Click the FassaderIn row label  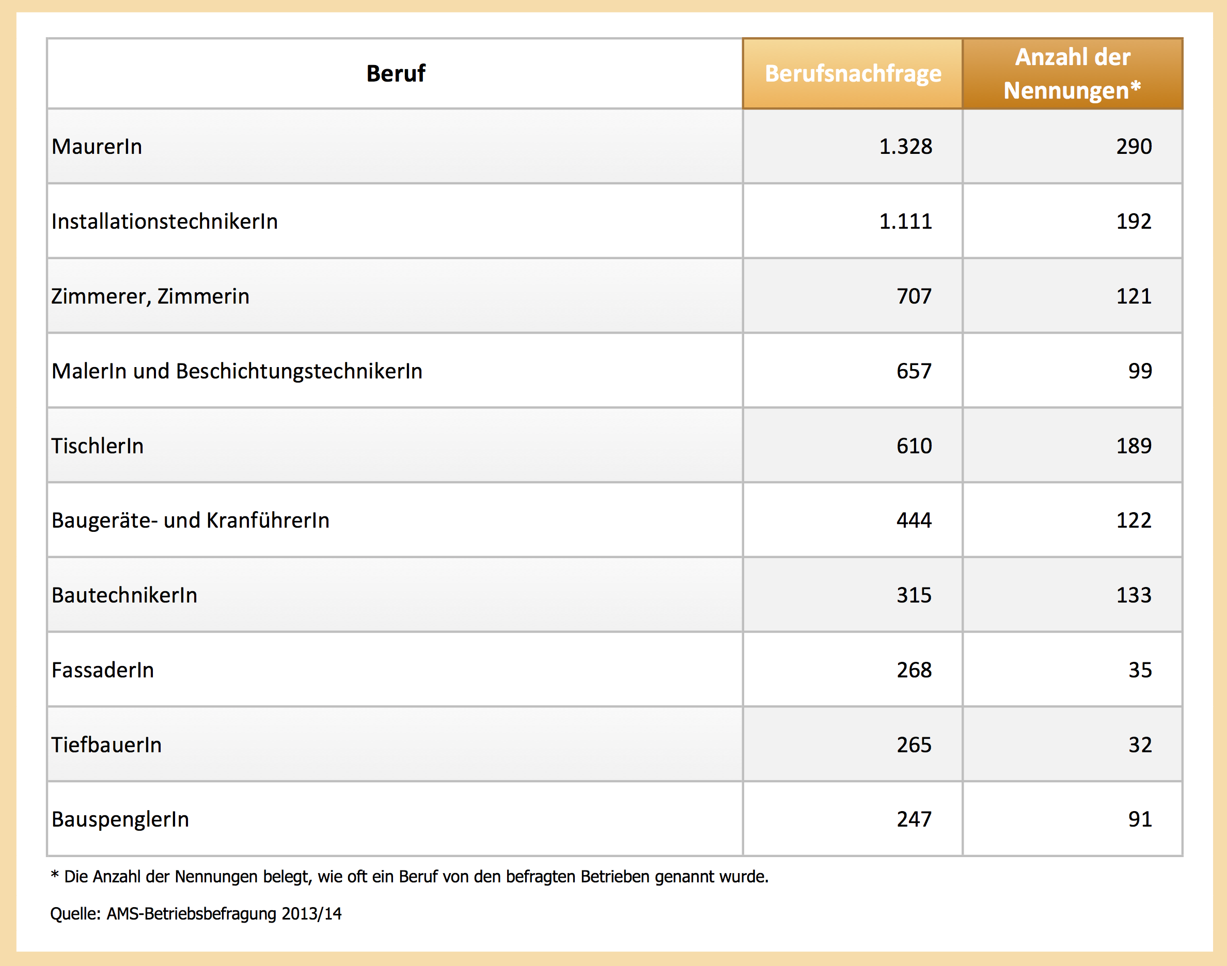pos(102,670)
